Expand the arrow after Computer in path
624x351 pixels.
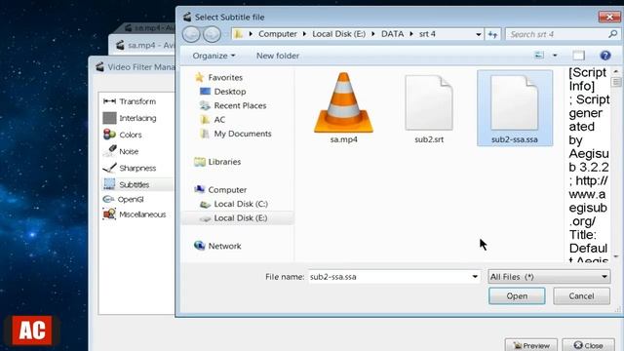[x=304, y=34]
